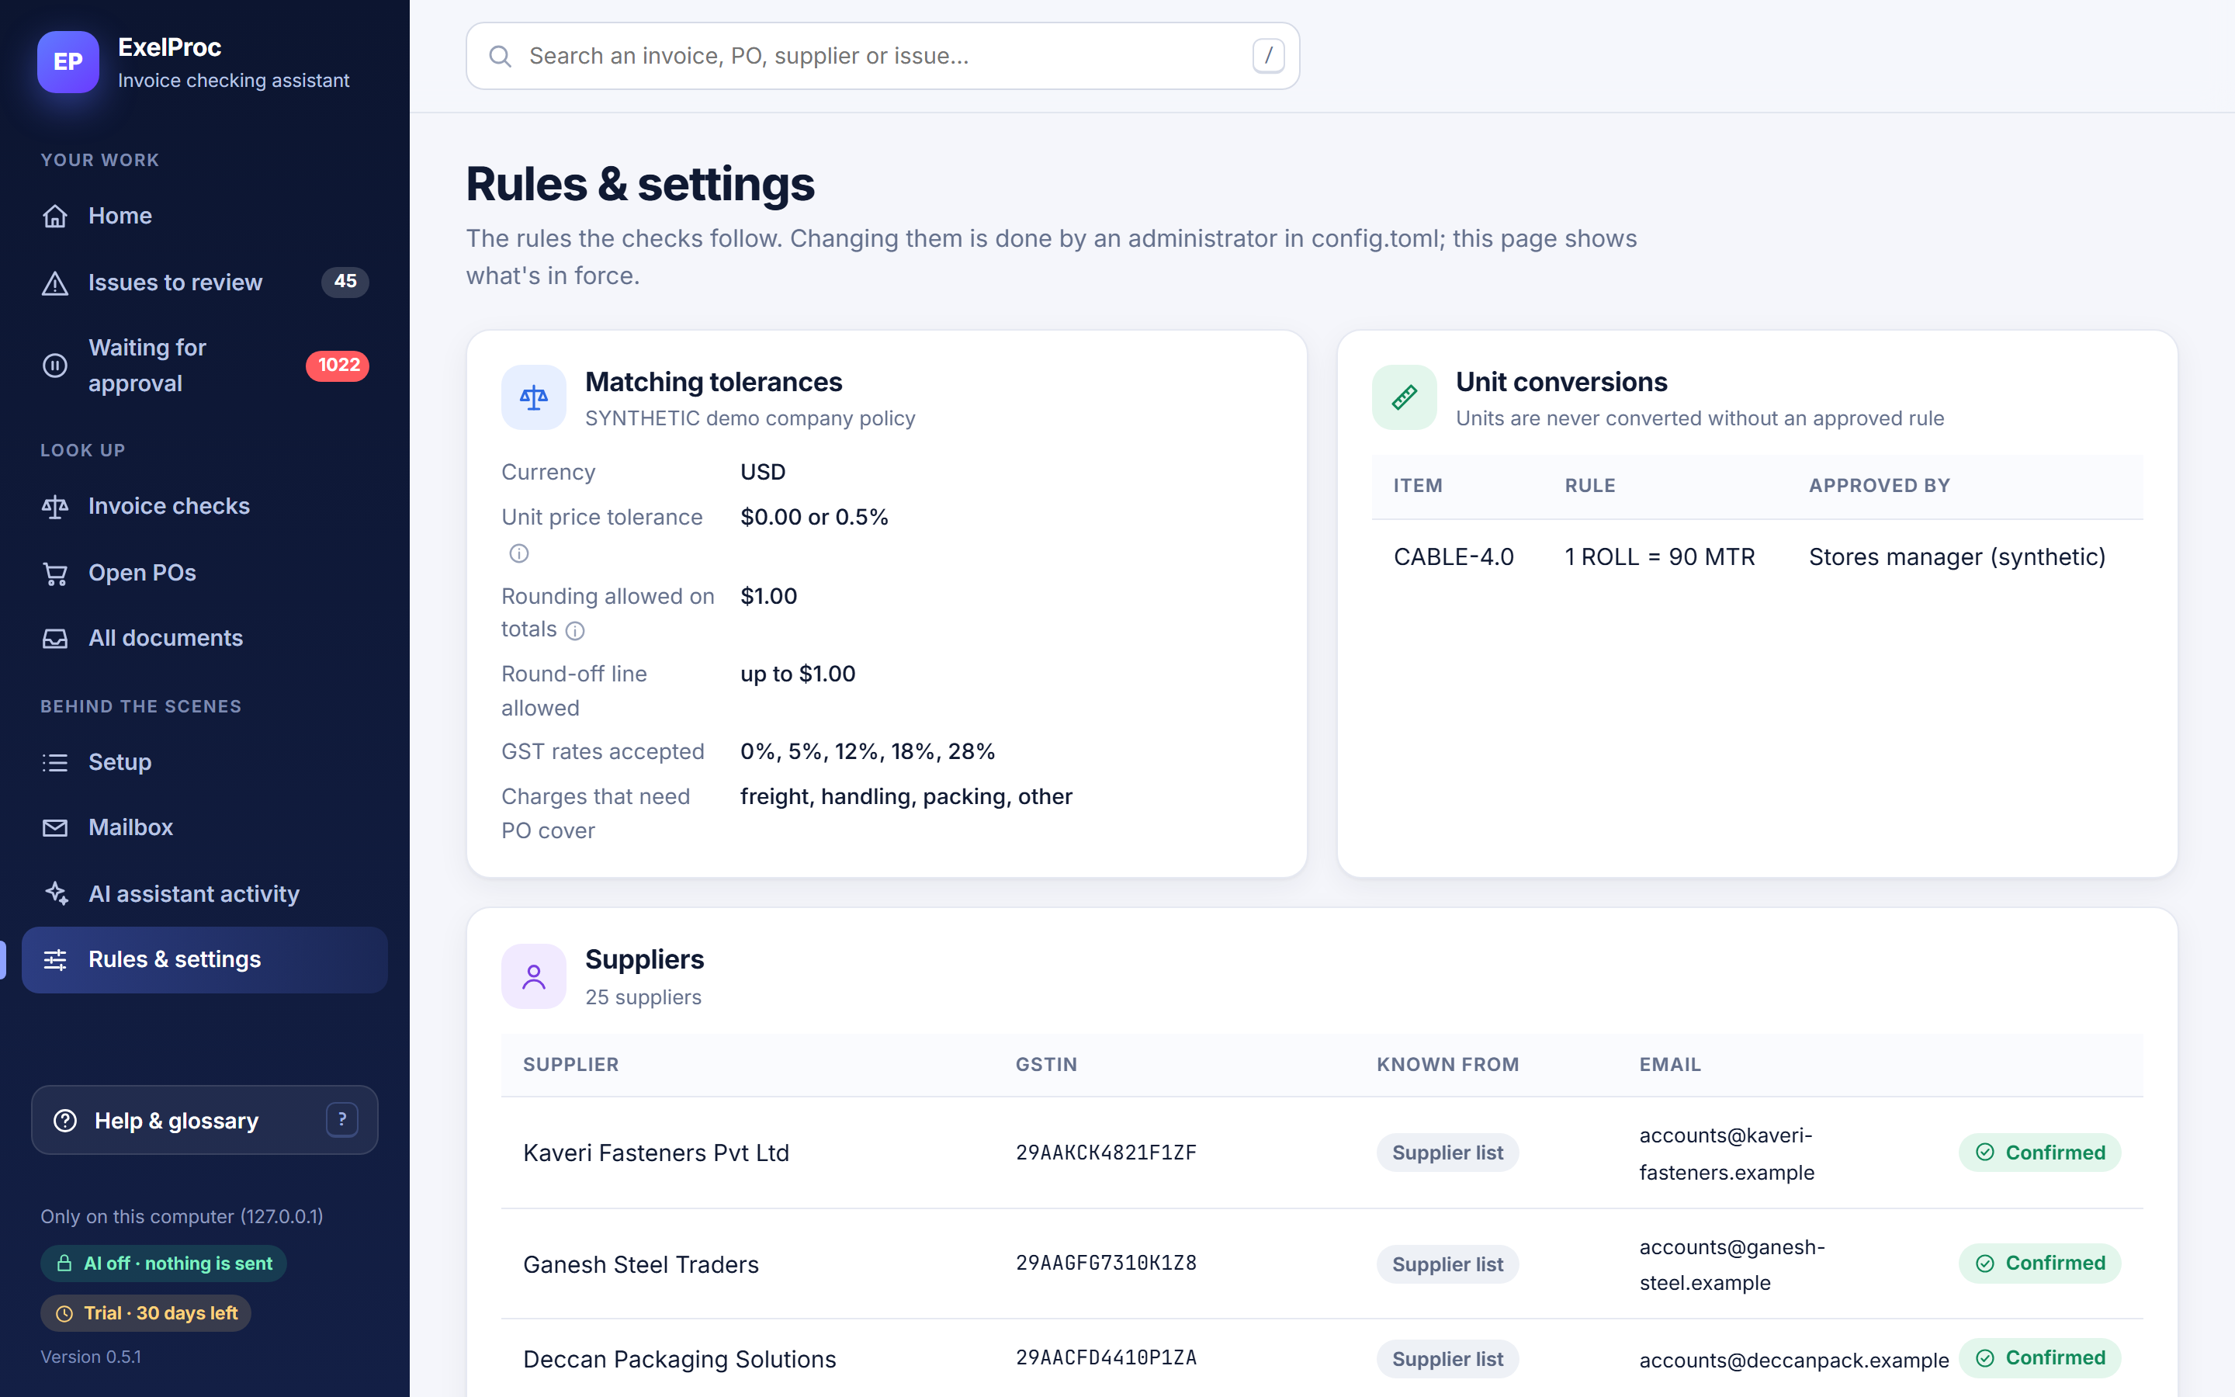2235x1397 pixels.
Task: Click the RULE column header
Action: [1589, 486]
